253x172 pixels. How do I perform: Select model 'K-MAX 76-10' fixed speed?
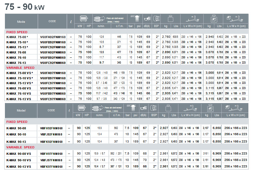pos(16,57)
